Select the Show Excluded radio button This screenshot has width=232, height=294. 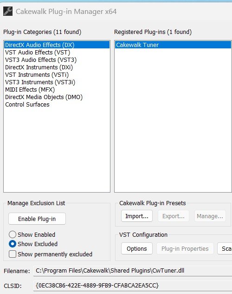tap(13, 244)
